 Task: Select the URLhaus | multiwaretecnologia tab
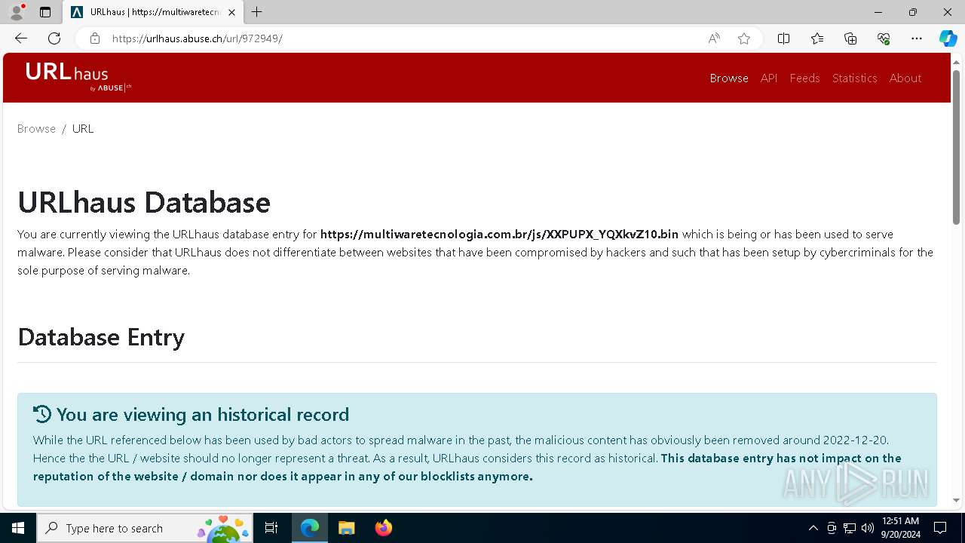coord(154,12)
